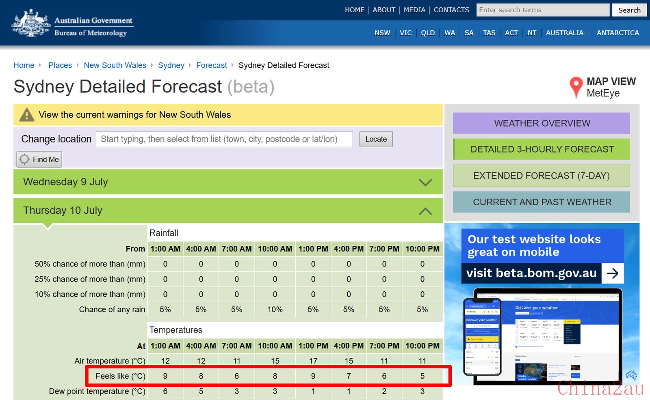
Task: Open the MEDIA menu link
Action: 414,10
